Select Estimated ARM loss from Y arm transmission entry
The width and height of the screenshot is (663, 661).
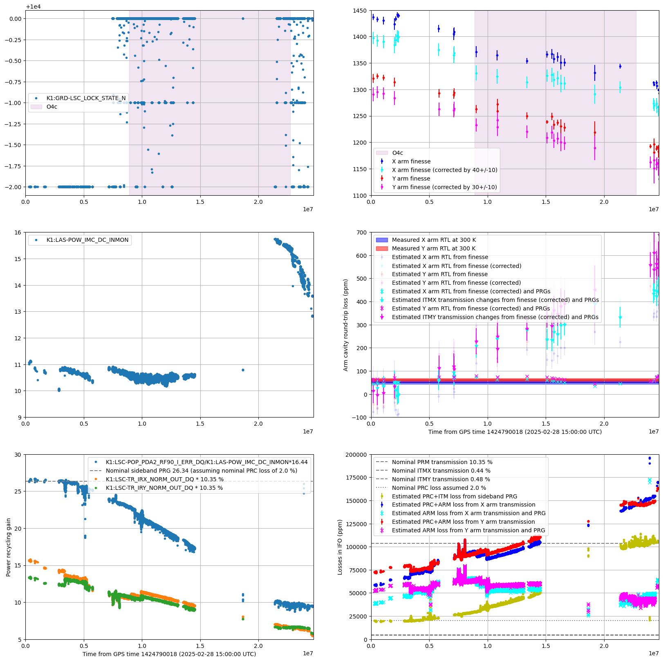point(468,530)
